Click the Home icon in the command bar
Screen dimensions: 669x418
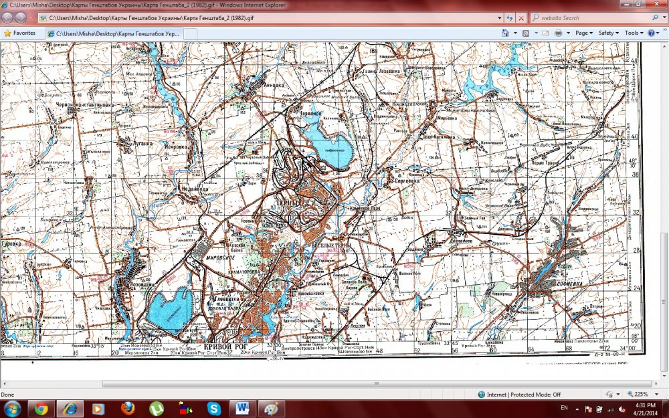pyautogui.click(x=506, y=33)
